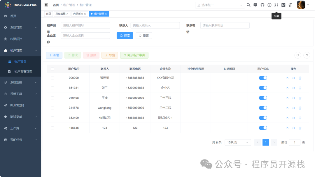
Task: Collapse the 租户管理 parent sidebar menu
Action: pyautogui.click(x=20, y=50)
